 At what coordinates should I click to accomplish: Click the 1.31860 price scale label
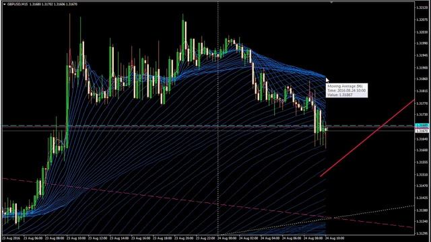click(x=422, y=79)
